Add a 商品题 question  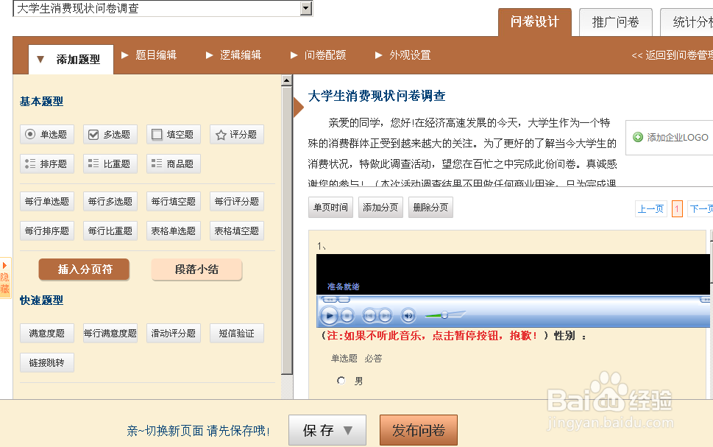pyautogui.click(x=173, y=163)
